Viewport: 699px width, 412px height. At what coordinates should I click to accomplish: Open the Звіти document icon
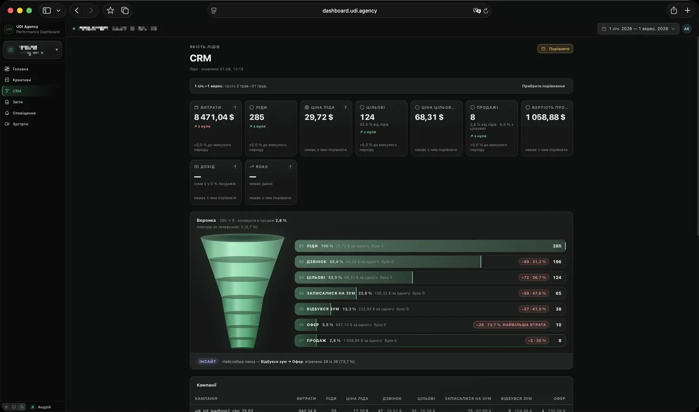click(x=7, y=102)
